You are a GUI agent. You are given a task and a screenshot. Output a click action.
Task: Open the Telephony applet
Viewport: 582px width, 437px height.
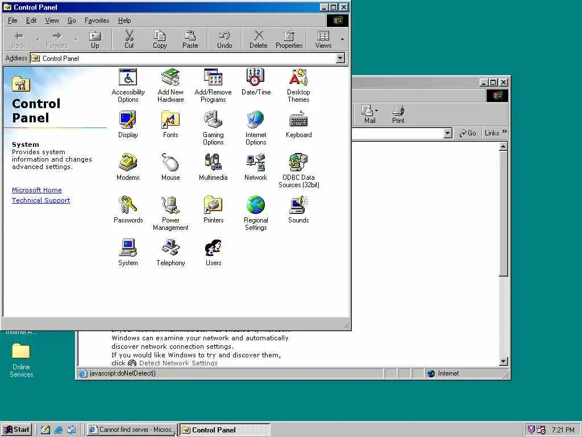click(171, 253)
